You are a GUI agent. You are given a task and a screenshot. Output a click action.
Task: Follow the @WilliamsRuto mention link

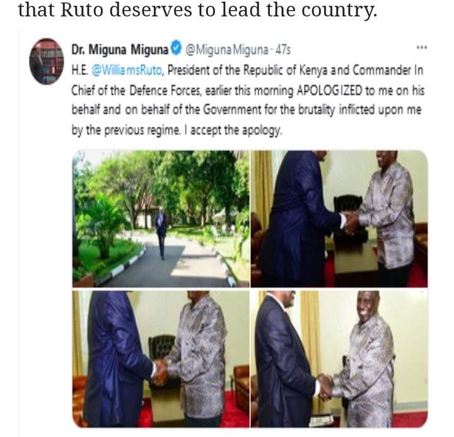(128, 71)
